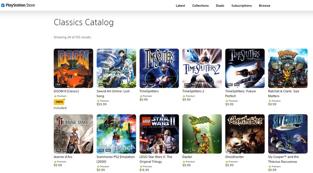Select Browse in the top navigation
Screen dimensions: 313x173
265,6
